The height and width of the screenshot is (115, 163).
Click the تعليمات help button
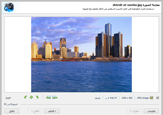click(x=151, y=111)
